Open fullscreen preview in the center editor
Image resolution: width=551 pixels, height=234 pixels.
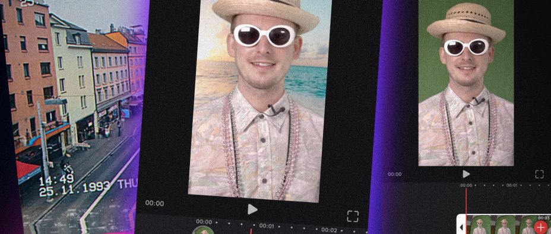tap(353, 216)
